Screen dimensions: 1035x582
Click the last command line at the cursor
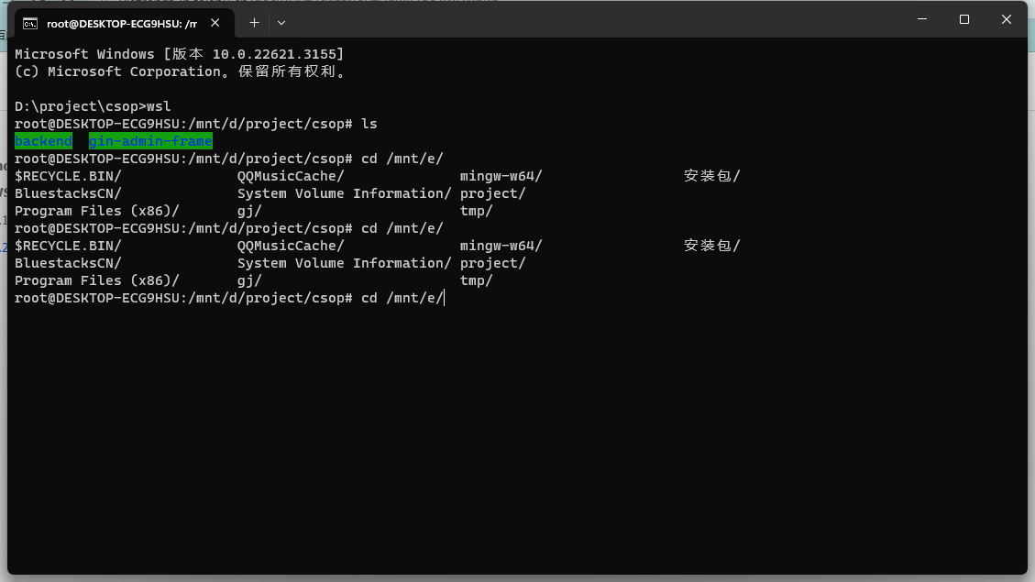(230, 298)
